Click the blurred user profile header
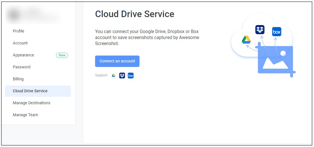The width and height of the screenshot is (314, 147). 33,15
